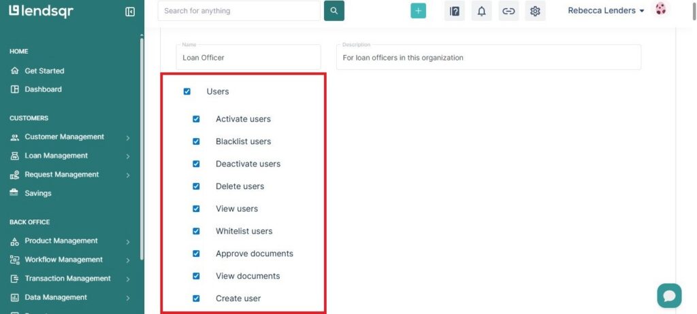
Task: Expand Request Management chevron
Action: coord(127,175)
